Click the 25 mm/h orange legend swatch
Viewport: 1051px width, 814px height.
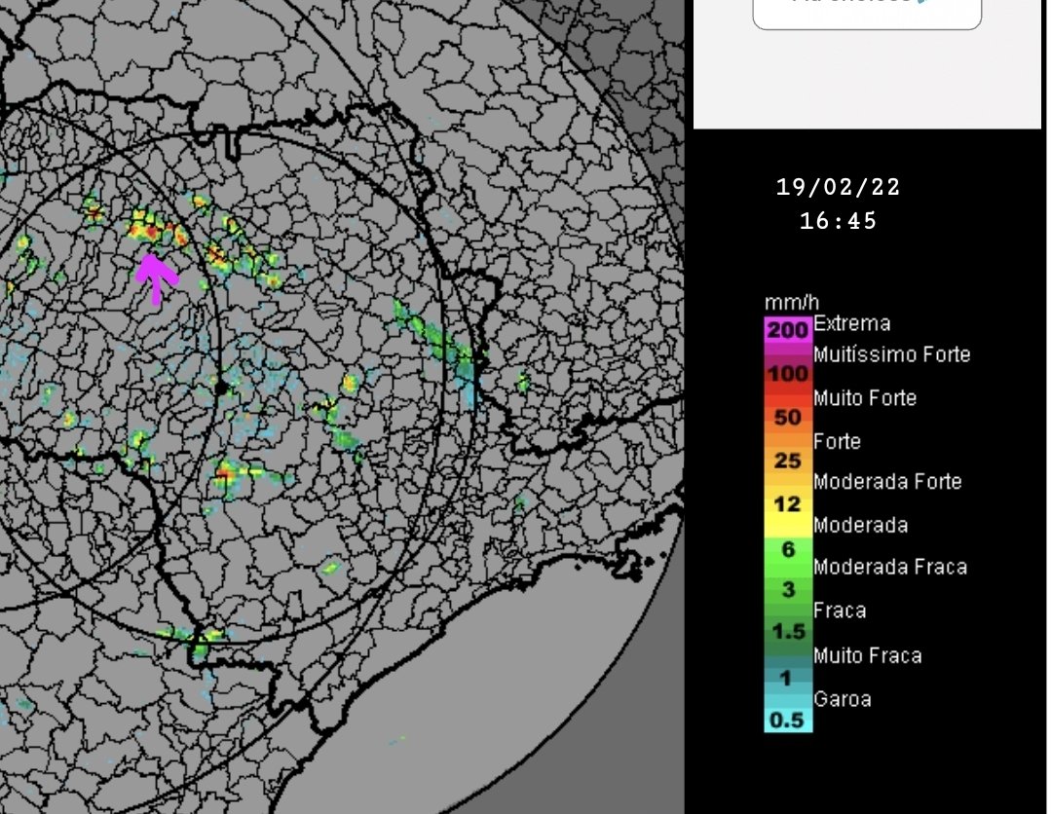788,461
